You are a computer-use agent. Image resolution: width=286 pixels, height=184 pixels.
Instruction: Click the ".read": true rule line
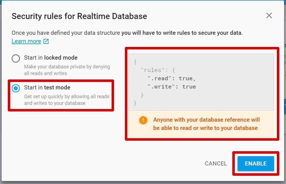(x=171, y=78)
